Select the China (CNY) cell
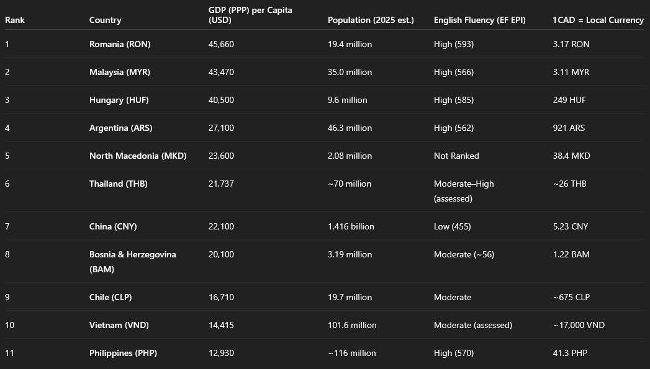This screenshot has width=650, height=369. 113,226
